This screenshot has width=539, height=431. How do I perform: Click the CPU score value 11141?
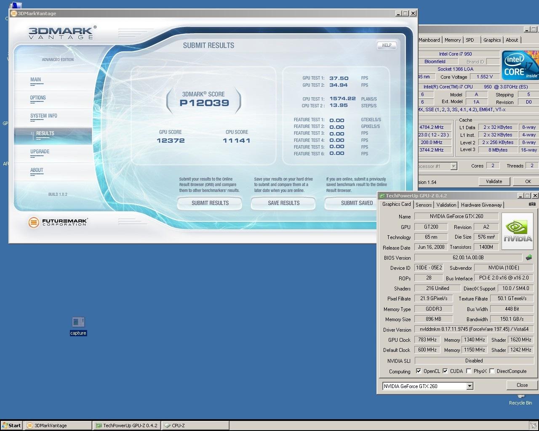[237, 141]
